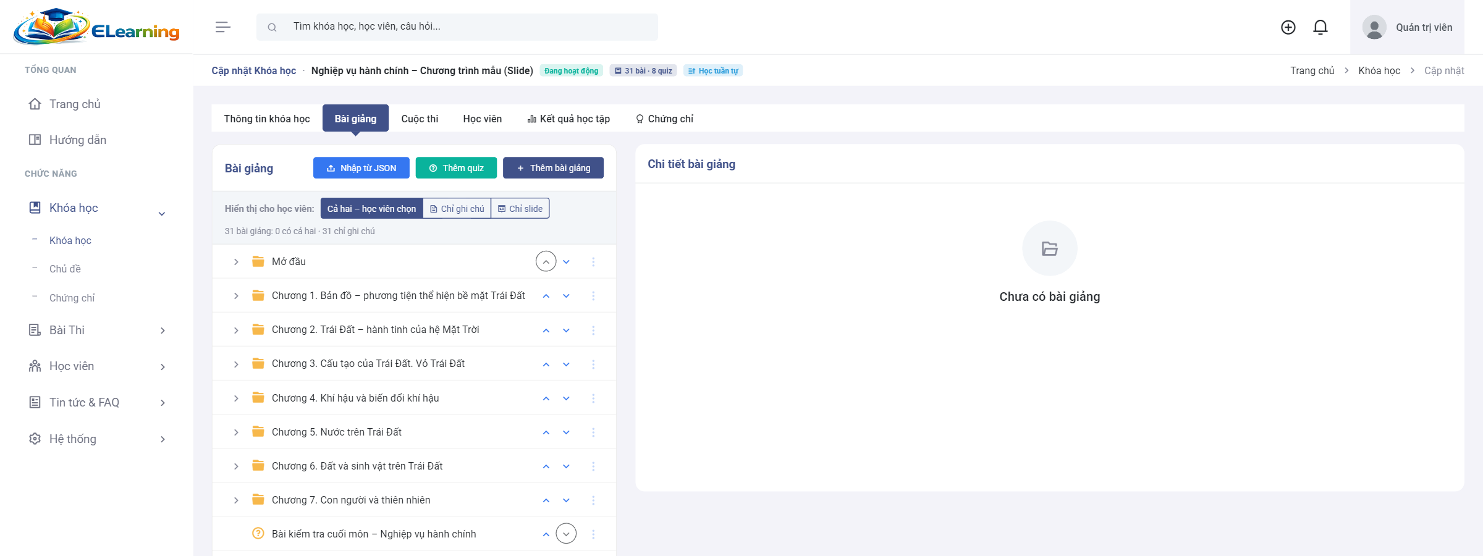Click the ELearning logo

pyautogui.click(x=96, y=27)
